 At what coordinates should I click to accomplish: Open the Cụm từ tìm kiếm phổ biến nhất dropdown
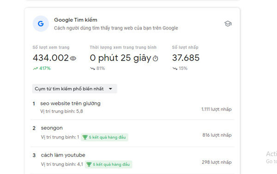(x=74, y=88)
